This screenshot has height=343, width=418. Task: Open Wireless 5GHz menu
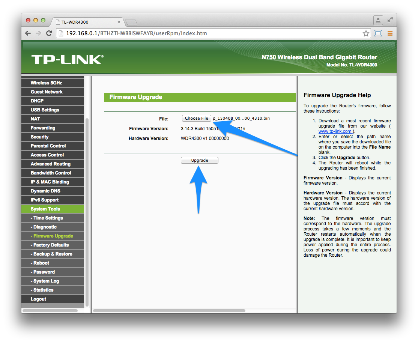(53, 83)
